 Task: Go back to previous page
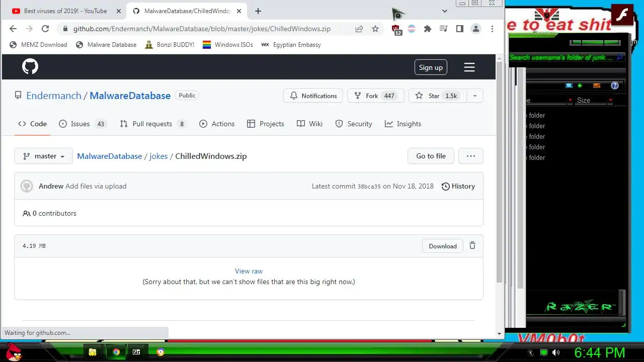point(13,29)
